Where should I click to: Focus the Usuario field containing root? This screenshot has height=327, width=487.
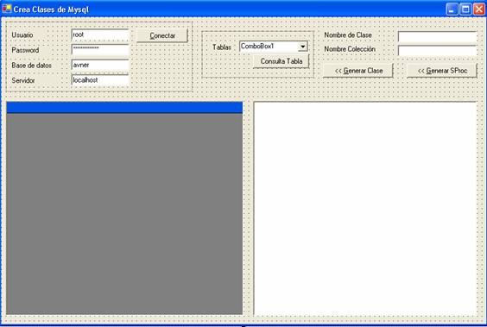coord(100,35)
